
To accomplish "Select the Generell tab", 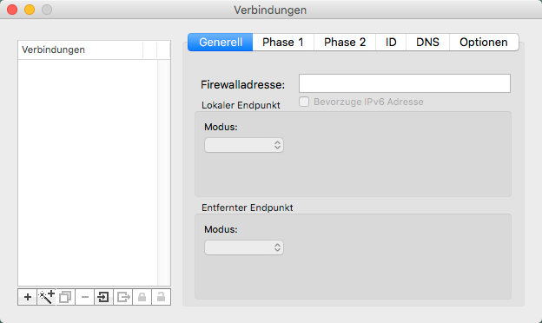I will tap(221, 43).
